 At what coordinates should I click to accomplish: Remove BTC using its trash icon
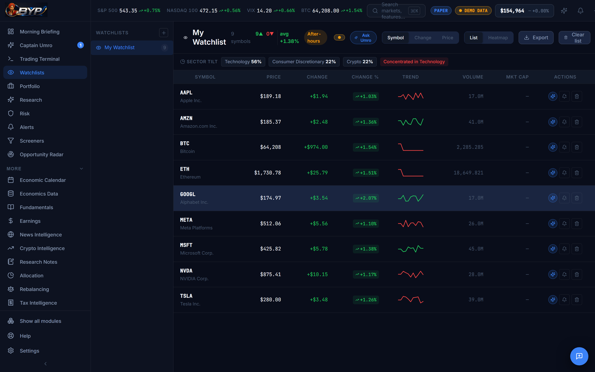point(577,147)
